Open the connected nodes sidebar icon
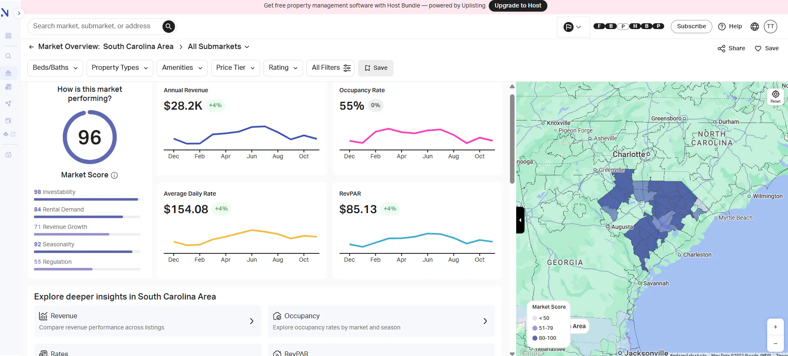788x356 pixels. 8,103
